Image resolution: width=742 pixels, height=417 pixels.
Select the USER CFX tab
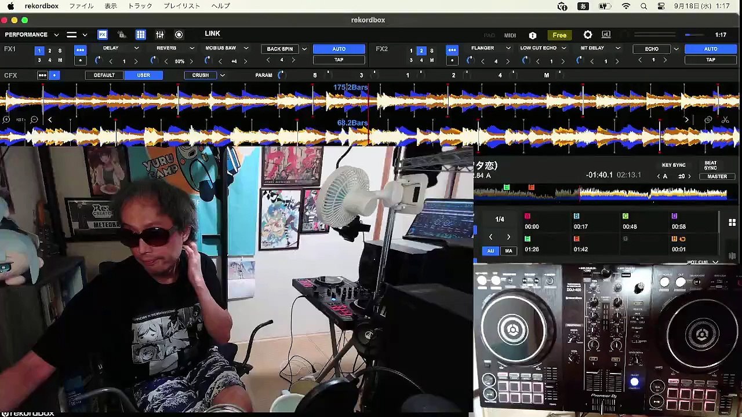(x=144, y=75)
